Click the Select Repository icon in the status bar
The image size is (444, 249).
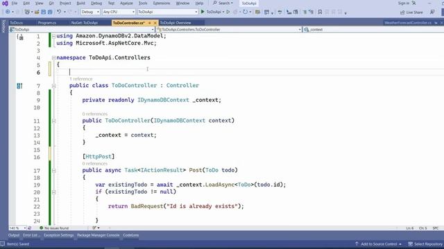(410, 244)
